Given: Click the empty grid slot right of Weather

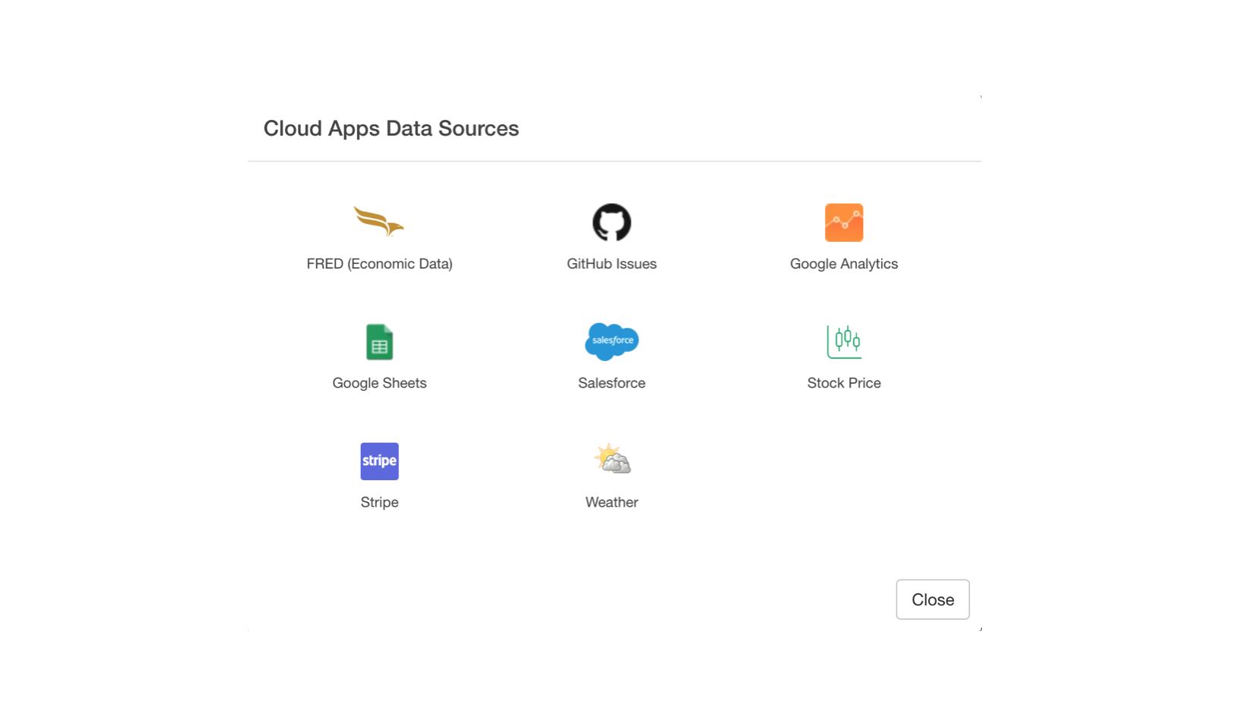Looking at the screenshot, I should [843, 474].
